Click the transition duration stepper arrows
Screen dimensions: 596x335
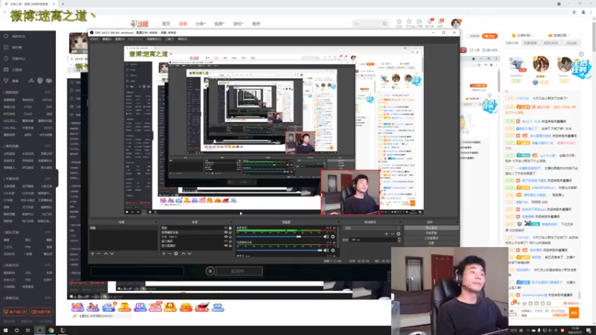pos(399,240)
